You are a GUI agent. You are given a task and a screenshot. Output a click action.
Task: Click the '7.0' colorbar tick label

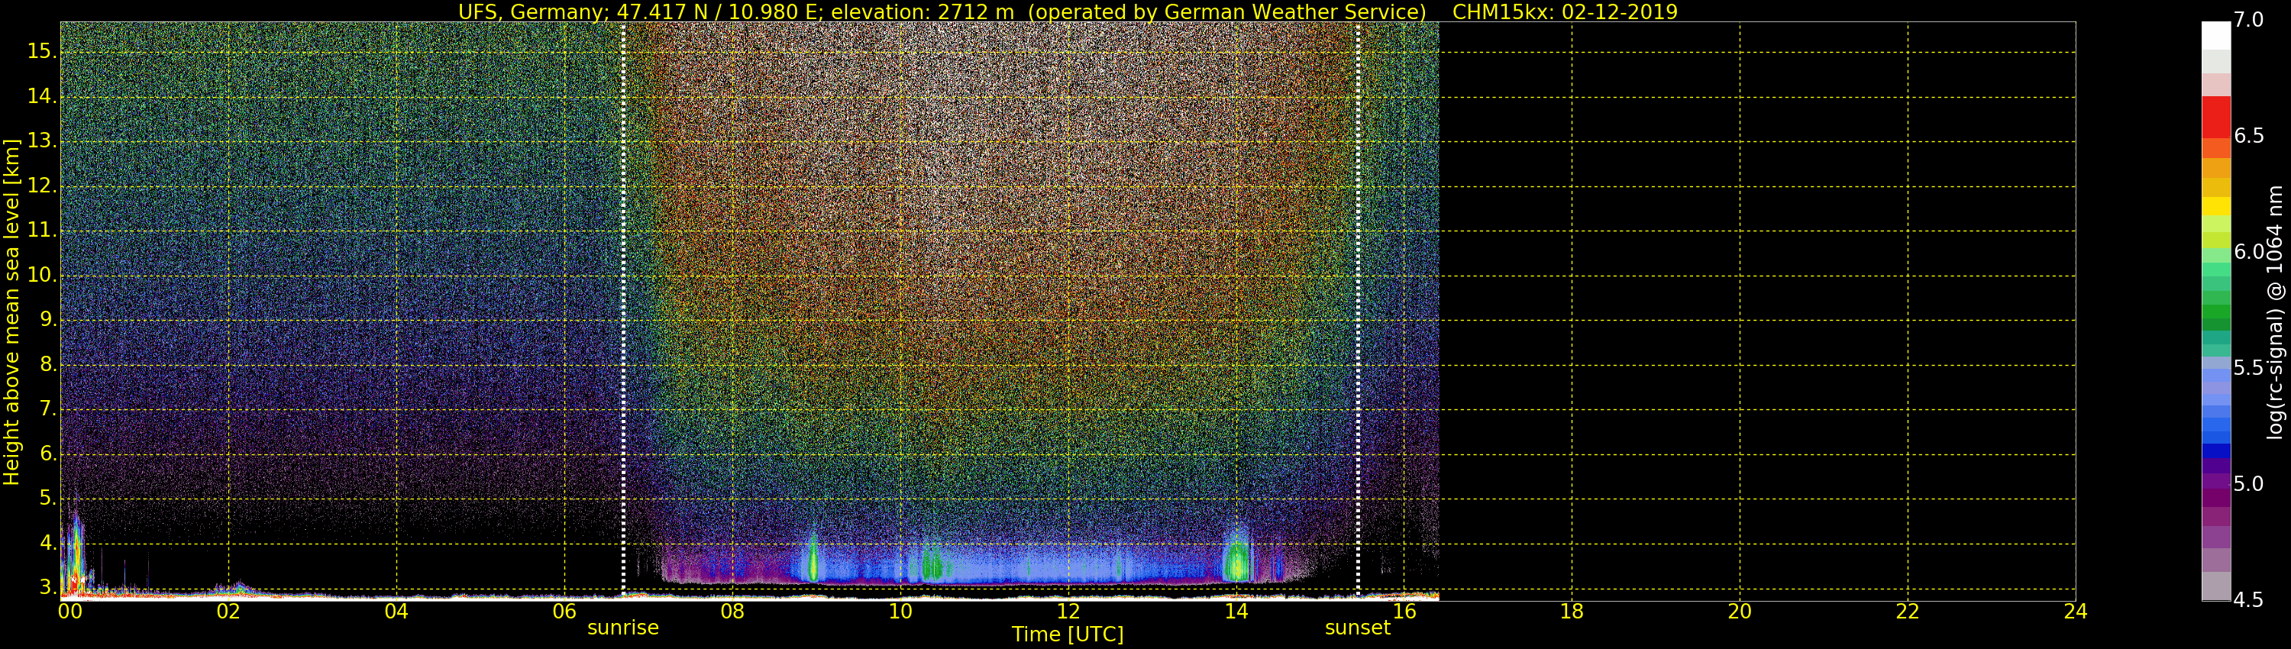(x=2249, y=20)
